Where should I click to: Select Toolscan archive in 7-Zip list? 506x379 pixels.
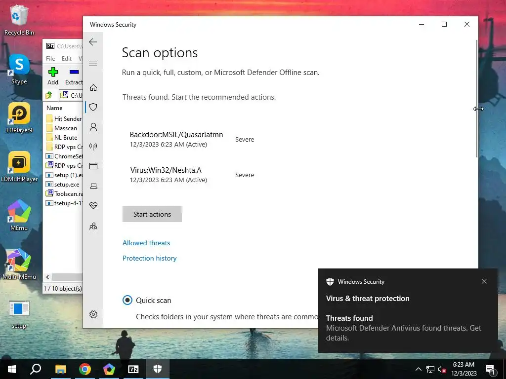click(x=64, y=193)
